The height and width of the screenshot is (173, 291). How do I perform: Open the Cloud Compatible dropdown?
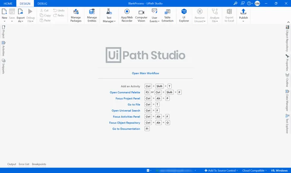[x=255, y=170]
